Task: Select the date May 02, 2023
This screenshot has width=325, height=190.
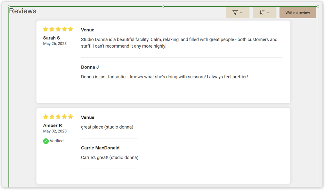Action: pyautogui.click(x=55, y=131)
